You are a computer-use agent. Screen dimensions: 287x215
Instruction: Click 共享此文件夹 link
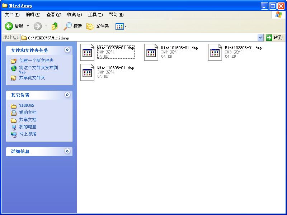click(32, 78)
